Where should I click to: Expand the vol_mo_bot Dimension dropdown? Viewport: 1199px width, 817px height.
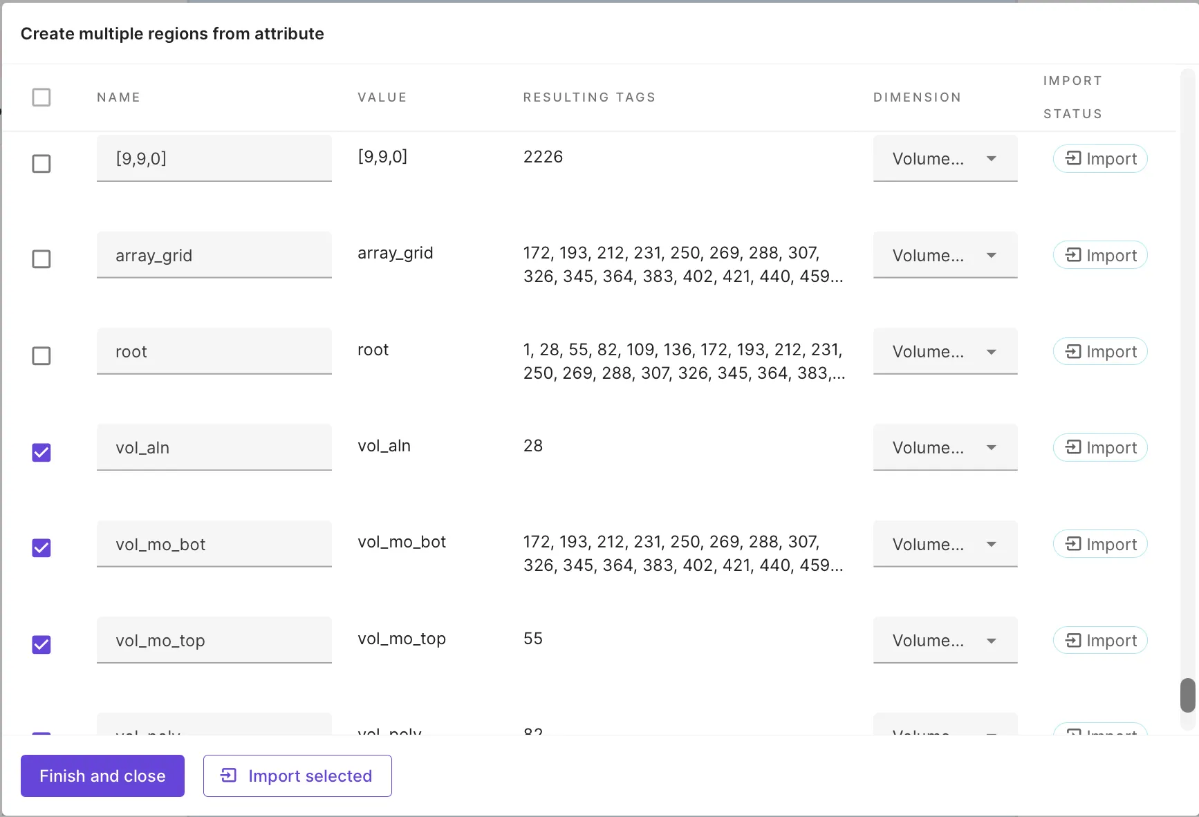click(945, 545)
